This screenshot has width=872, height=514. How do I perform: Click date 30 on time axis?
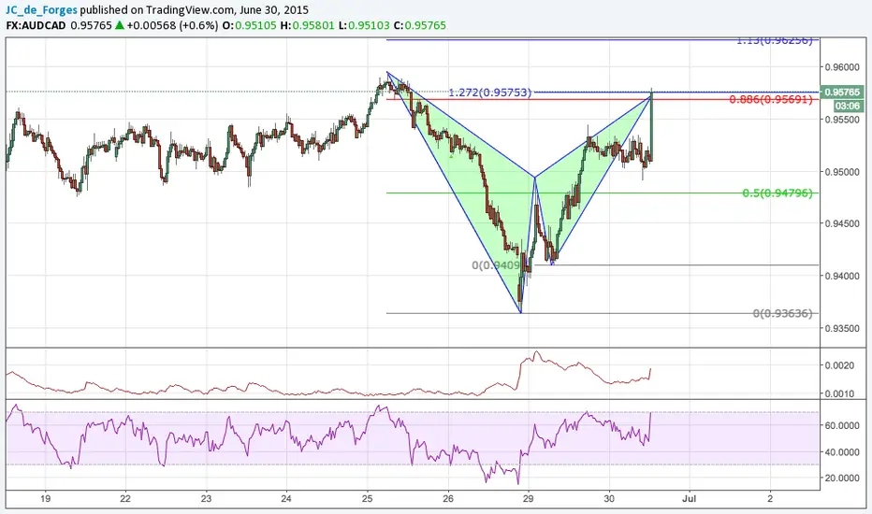tap(609, 498)
